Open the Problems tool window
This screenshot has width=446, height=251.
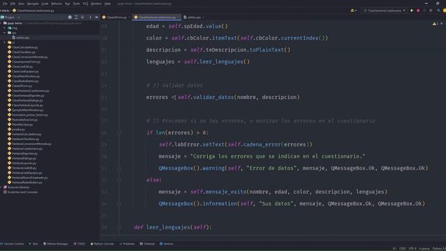[127, 244]
